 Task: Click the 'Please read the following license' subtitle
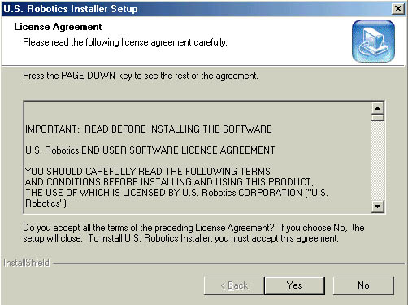125,42
